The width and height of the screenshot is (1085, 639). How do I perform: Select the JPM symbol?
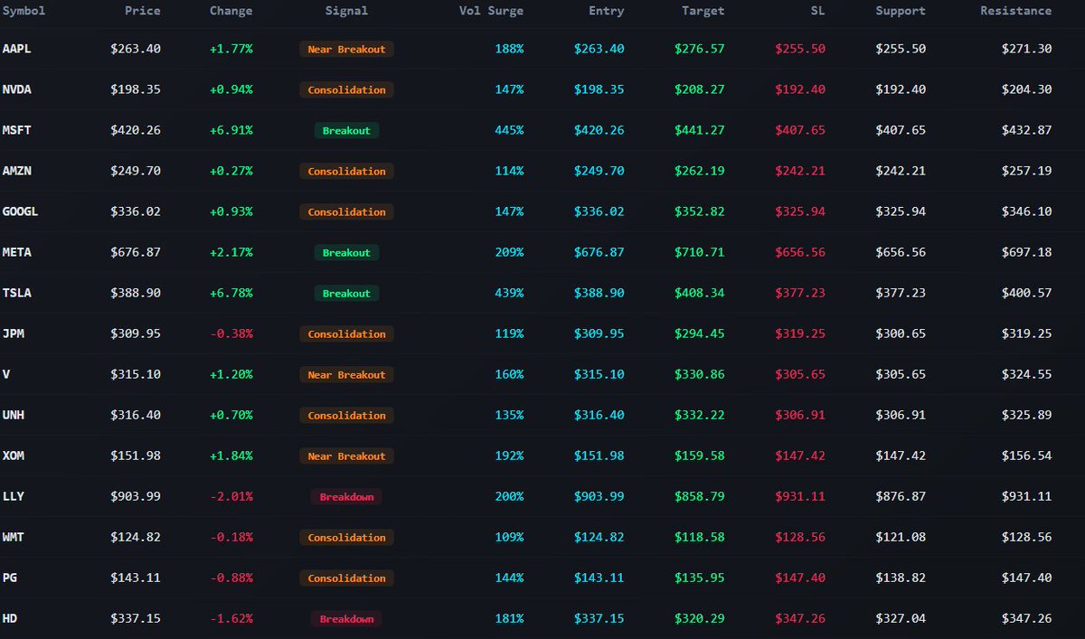(14, 334)
